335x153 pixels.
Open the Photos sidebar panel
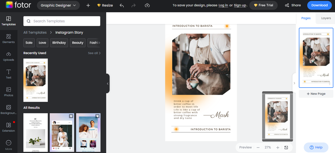pos(9,92)
